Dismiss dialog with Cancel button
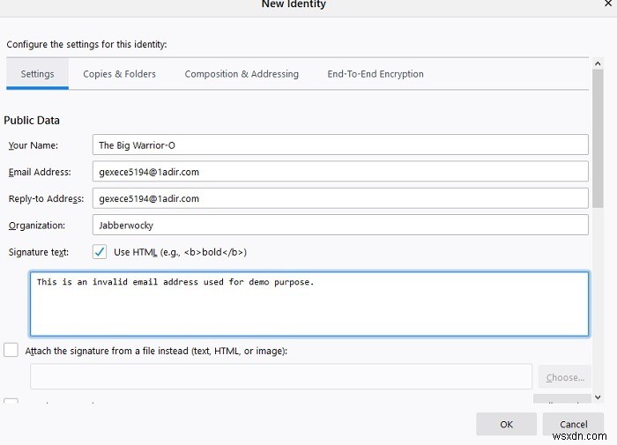 [x=573, y=424]
